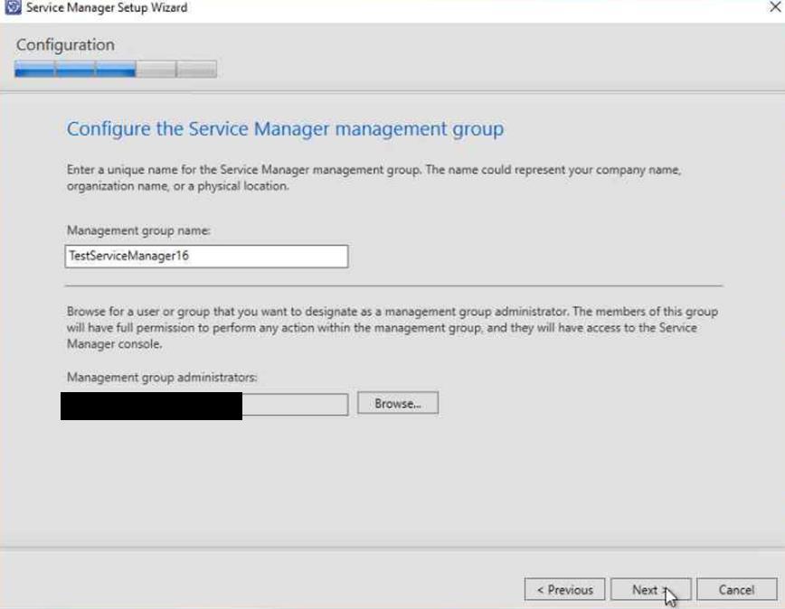Open Browse to pick administrators group

(398, 403)
